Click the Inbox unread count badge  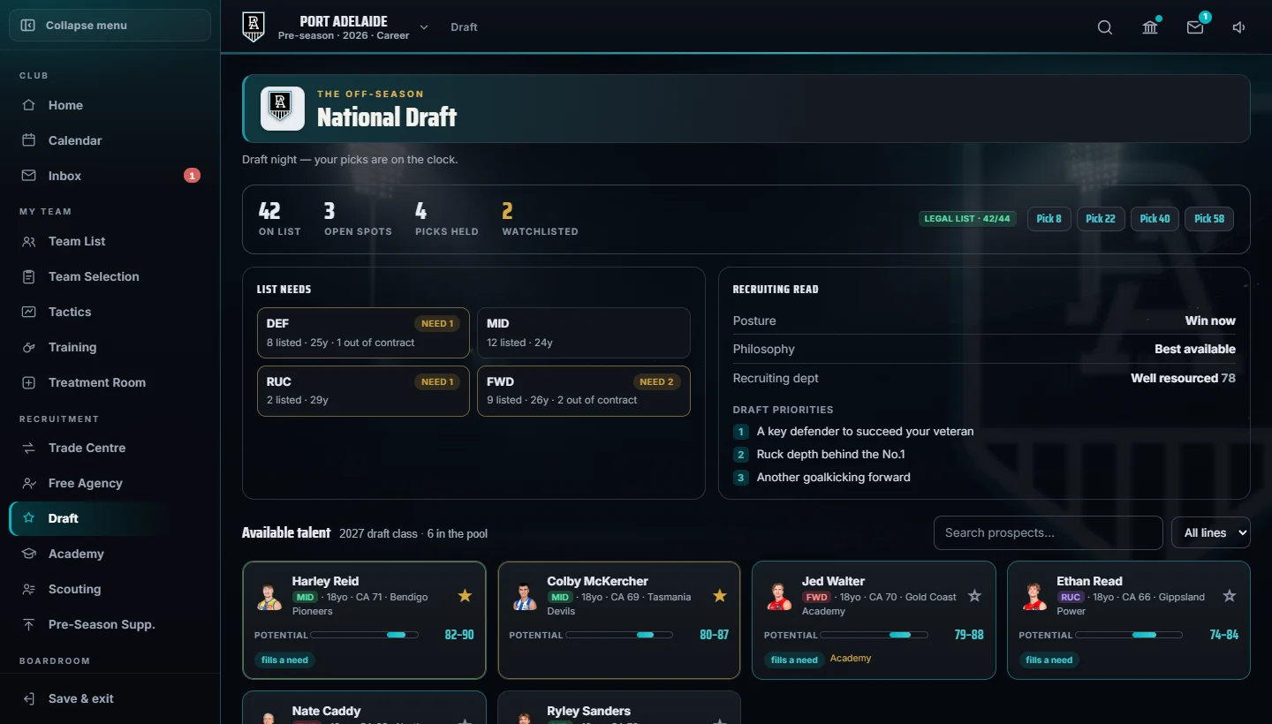pyautogui.click(x=192, y=176)
